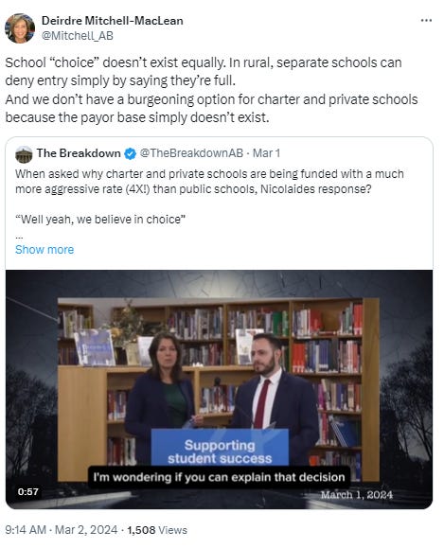Play the embedded video thumbnail
Viewport: 444px width, 549px height.
click(x=220, y=389)
